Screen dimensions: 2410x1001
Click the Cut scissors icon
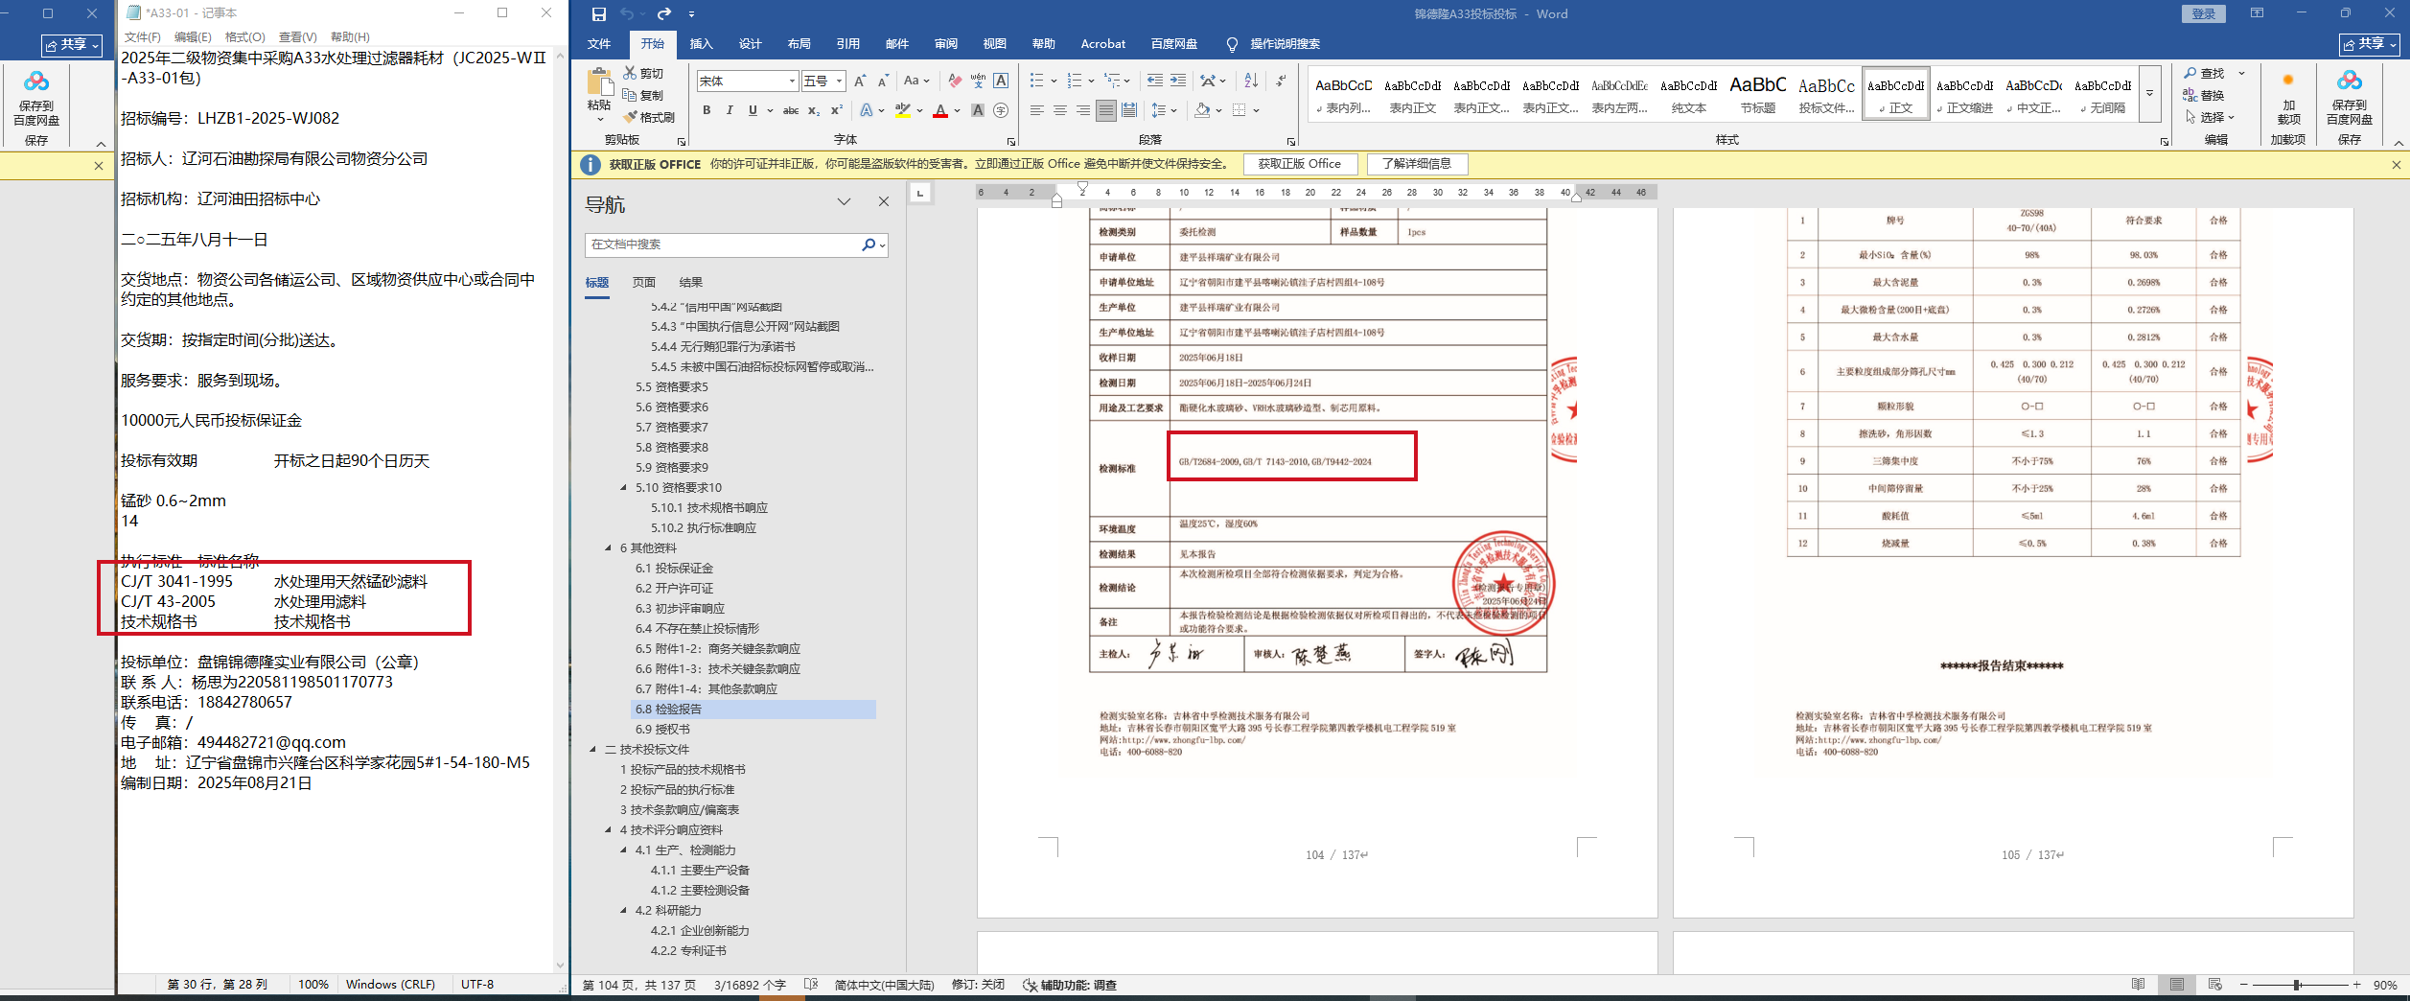point(630,73)
